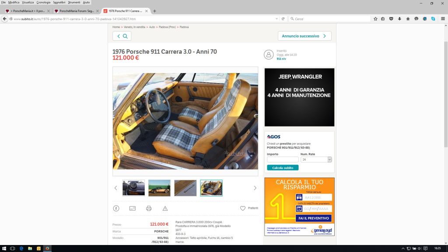Adjust volume via the tray speaker icon
The image size is (448, 252).
pos(420,248)
